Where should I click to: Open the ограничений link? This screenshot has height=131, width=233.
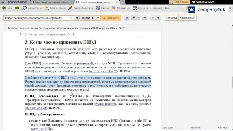(83, 63)
